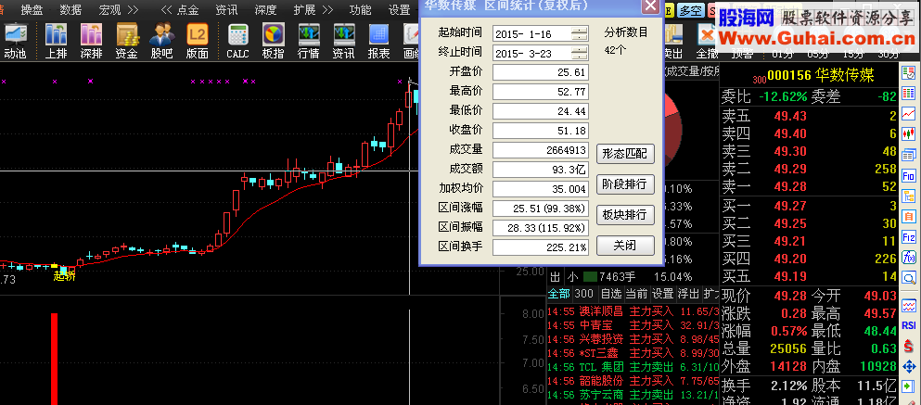921x405 pixels.
Task: Click the orange document sidebar icon
Action: 909,217
